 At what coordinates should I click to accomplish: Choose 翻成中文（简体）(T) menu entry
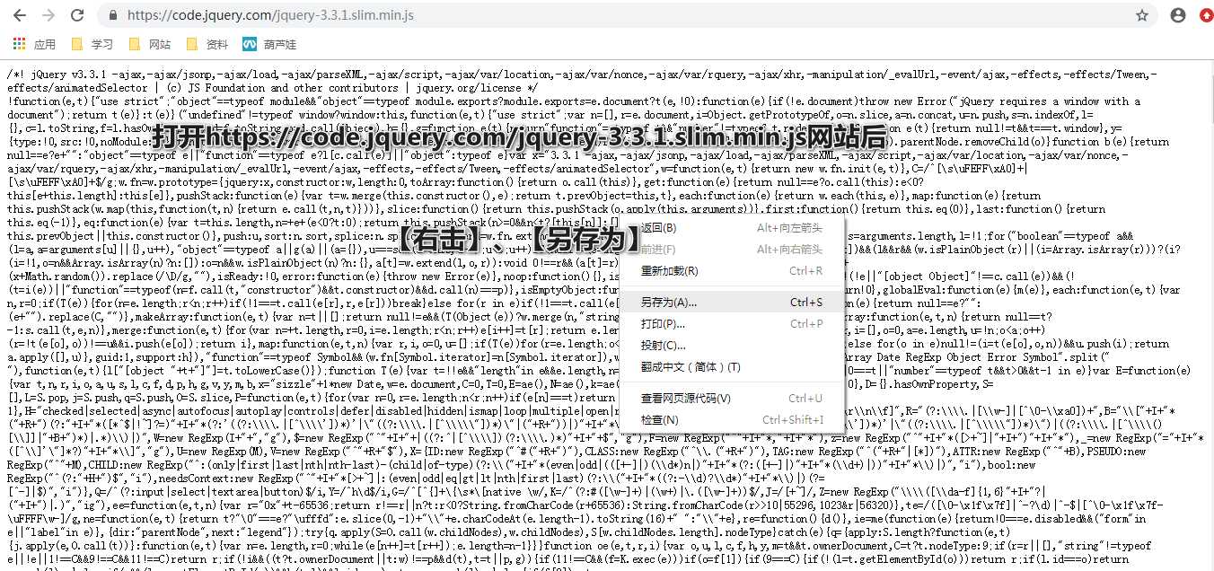(x=732, y=367)
